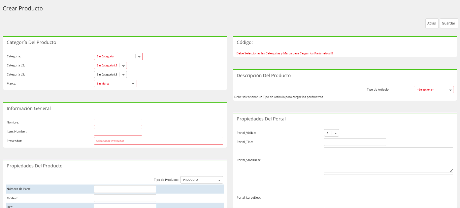Click the 'Propiedades Del Producto' heading
The height and width of the screenshot is (208, 460).
point(35,166)
